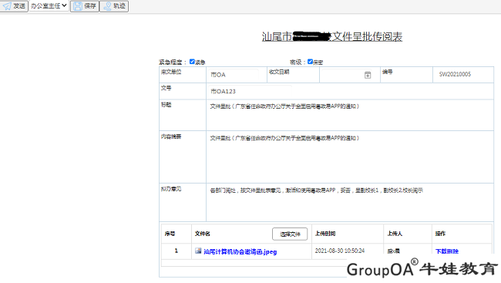Viewport: 501px width, 283px height.
Task: Click into the 标题 text area
Action: [350, 115]
